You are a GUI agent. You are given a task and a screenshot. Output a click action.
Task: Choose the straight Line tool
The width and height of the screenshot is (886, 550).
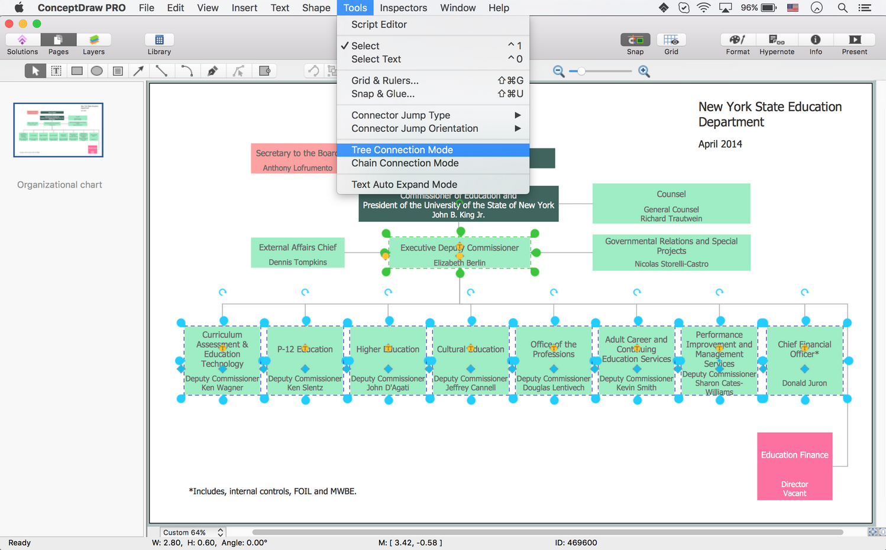[161, 71]
